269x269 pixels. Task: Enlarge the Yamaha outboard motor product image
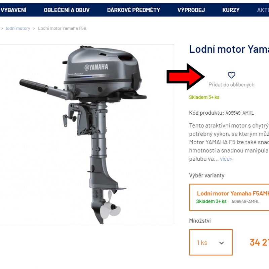87,135
